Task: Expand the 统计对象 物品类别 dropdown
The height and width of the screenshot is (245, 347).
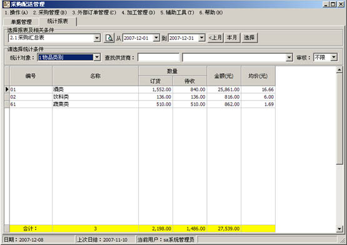Action: [x=97, y=57]
